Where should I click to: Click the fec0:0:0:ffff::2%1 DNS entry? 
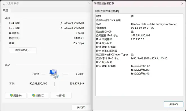click(x=141, y=70)
